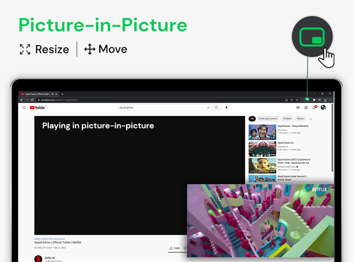
Task: Mute the tab using the speaker icon
Action: [53, 94]
